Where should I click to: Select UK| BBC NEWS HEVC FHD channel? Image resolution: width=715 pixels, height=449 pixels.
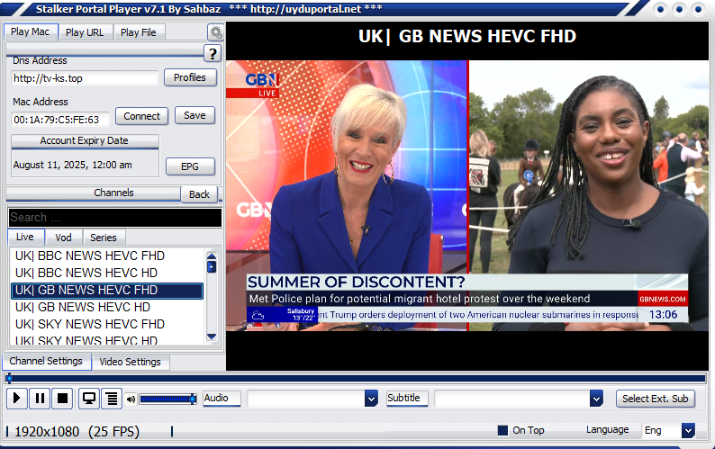pyautogui.click(x=107, y=256)
